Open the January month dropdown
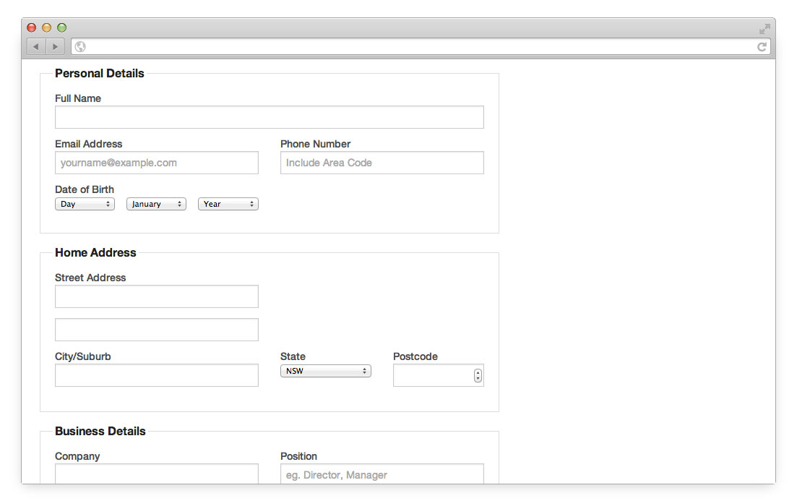The width and height of the screenshot is (797, 501). coord(156,205)
